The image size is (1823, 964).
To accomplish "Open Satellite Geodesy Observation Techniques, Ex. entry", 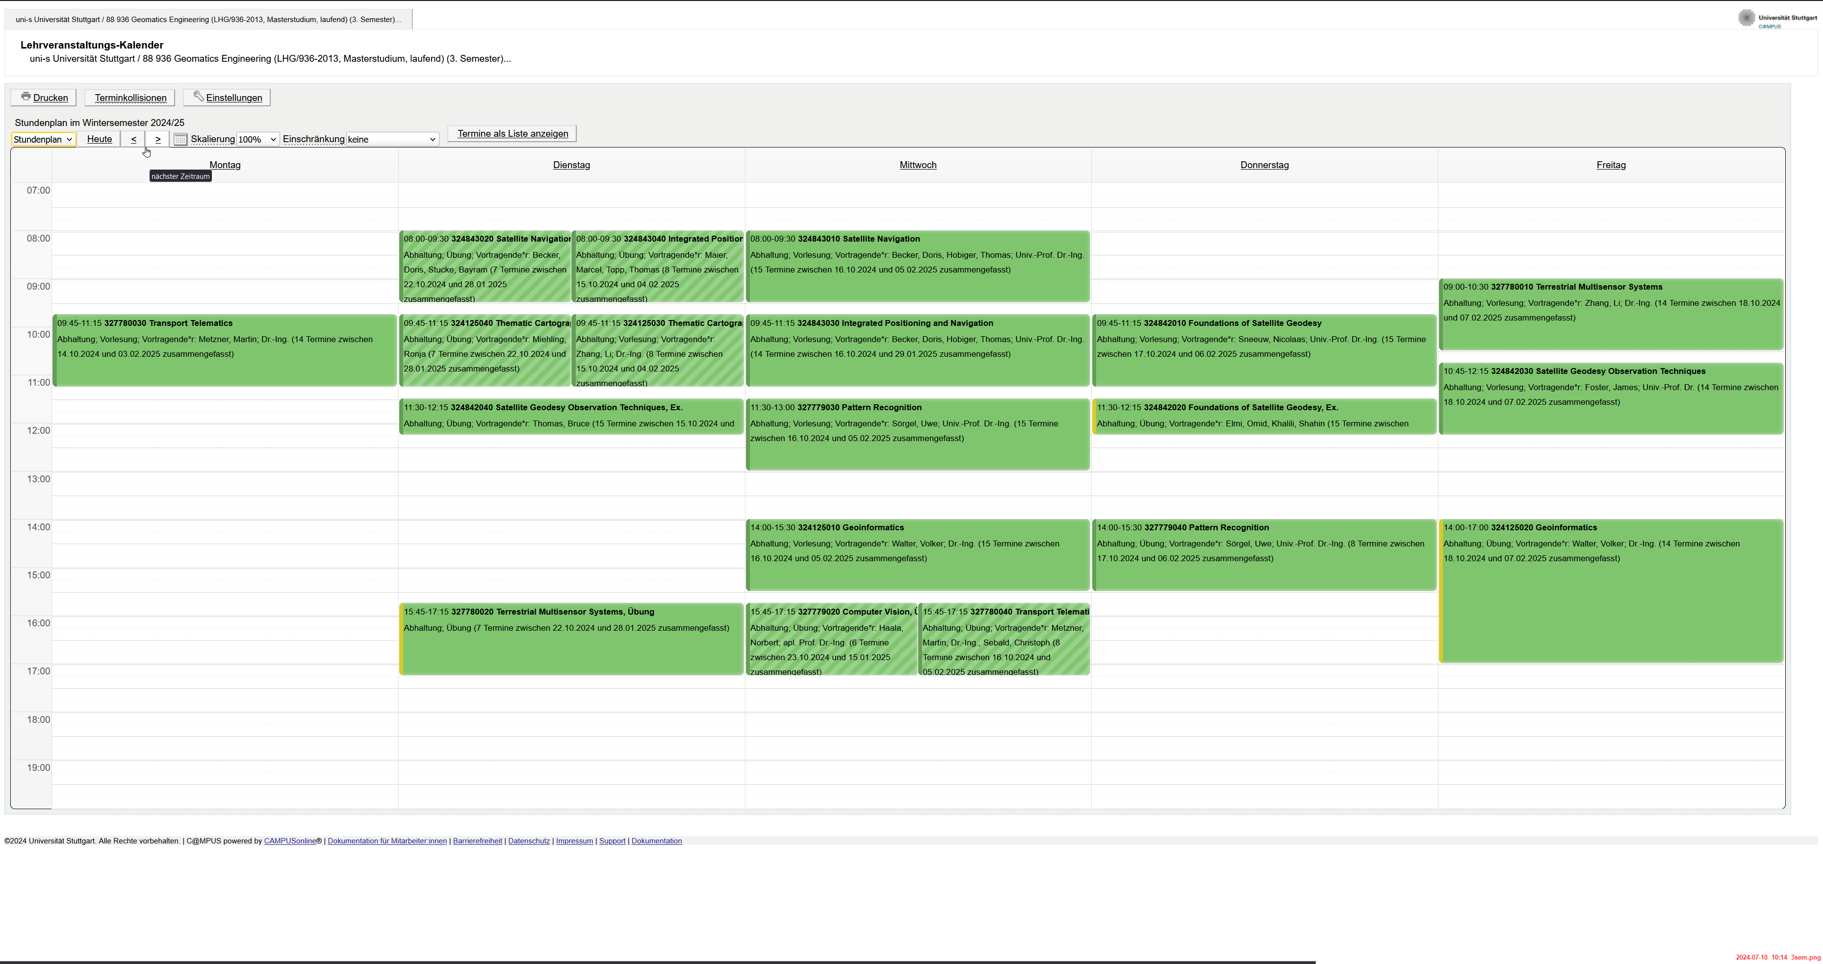I will [572, 417].
